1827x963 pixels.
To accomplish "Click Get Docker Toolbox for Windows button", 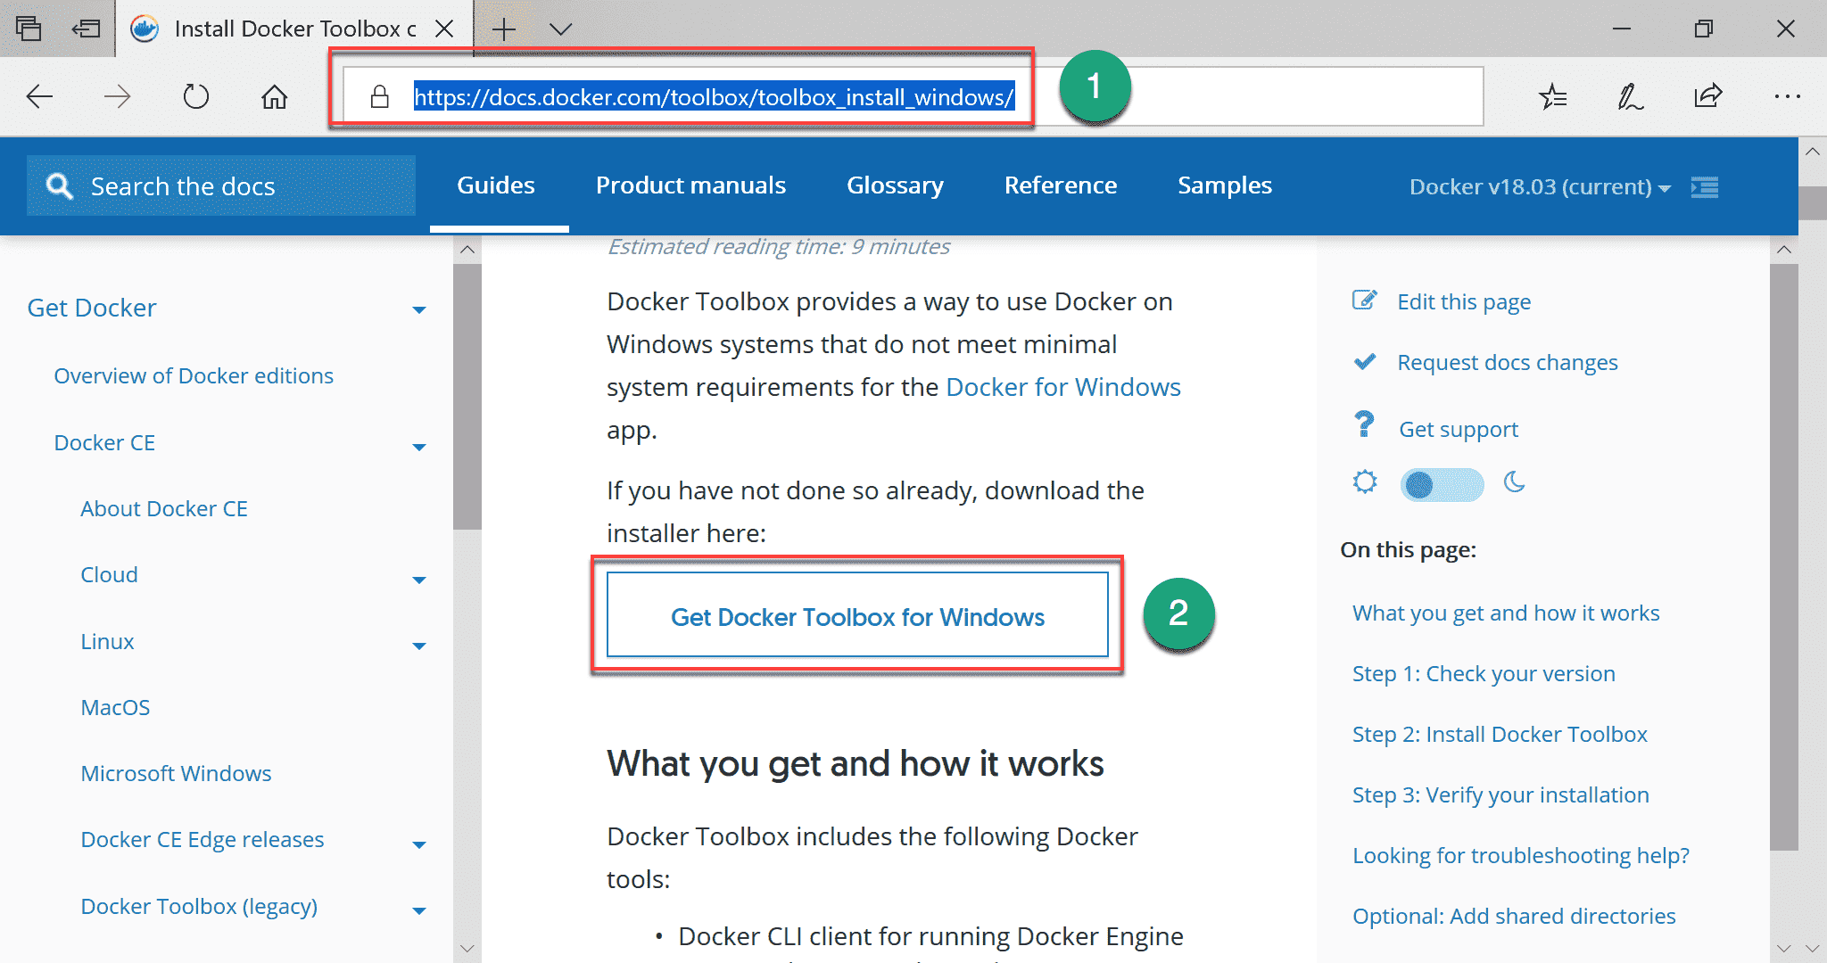I will coord(857,615).
